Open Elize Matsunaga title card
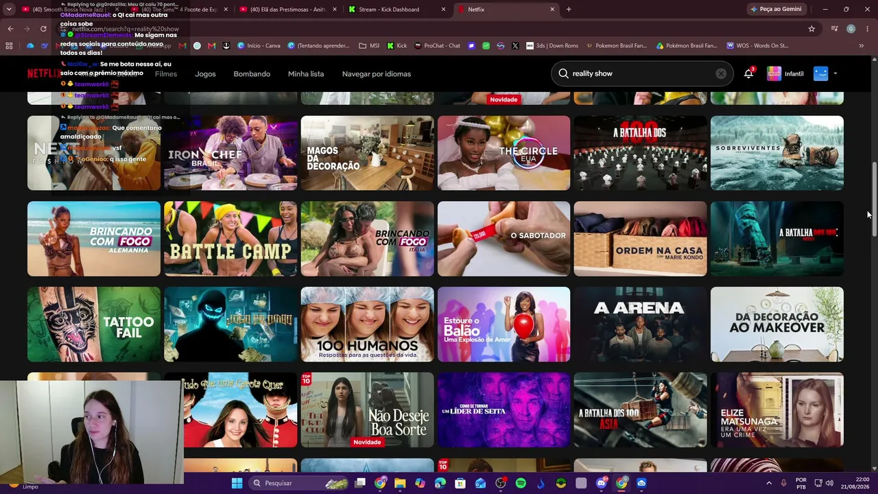878x494 pixels. 777,410
